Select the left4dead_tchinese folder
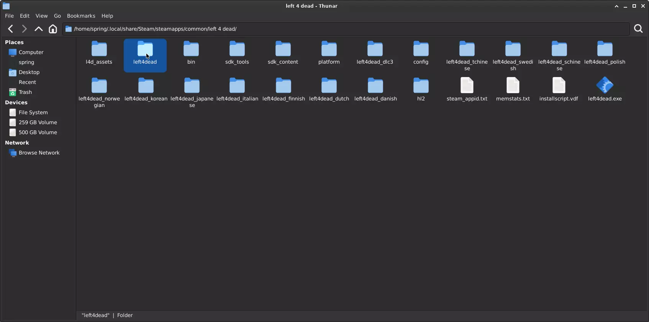The image size is (649, 322). 467,56
